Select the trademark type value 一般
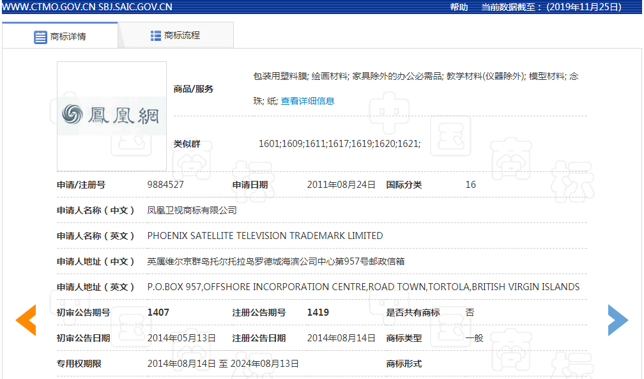The image size is (644, 379). pyautogui.click(x=474, y=338)
